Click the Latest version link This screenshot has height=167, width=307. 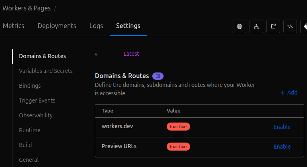tap(131, 54)
